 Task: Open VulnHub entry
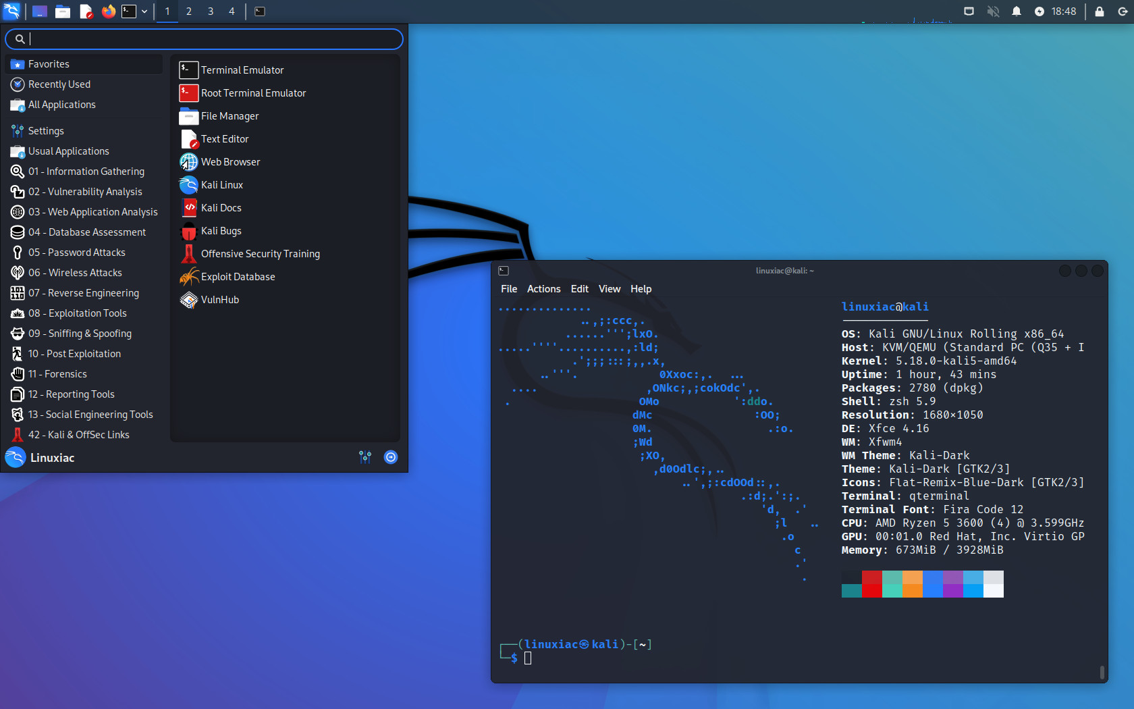(x=285, y=300)
